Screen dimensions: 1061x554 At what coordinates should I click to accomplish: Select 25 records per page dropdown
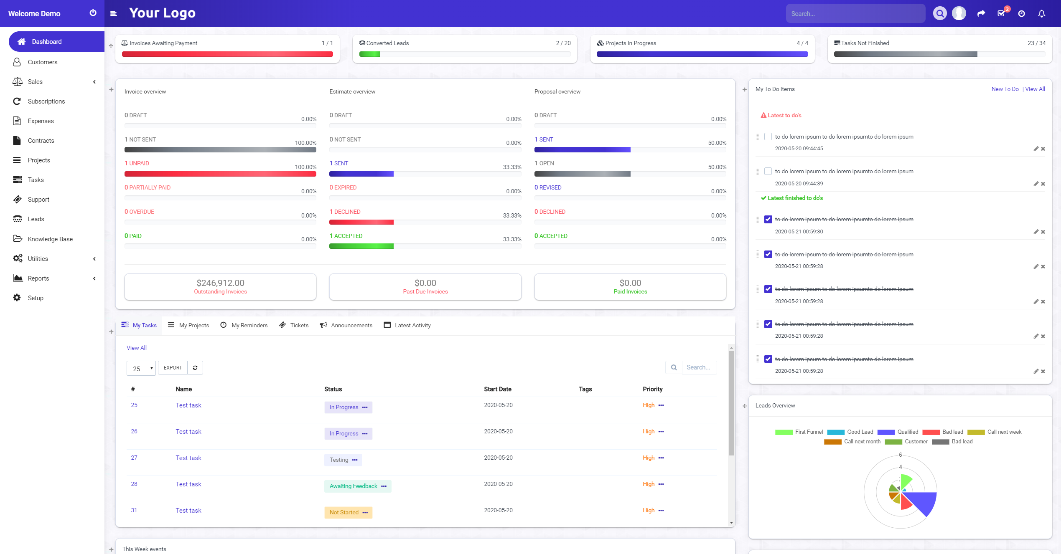click(140, 367)
